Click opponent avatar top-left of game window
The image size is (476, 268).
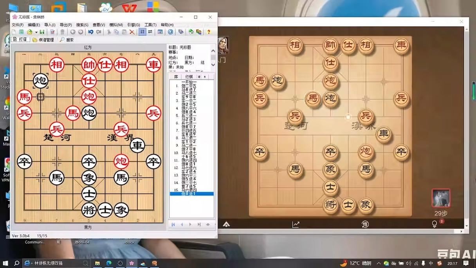(223, 46)
